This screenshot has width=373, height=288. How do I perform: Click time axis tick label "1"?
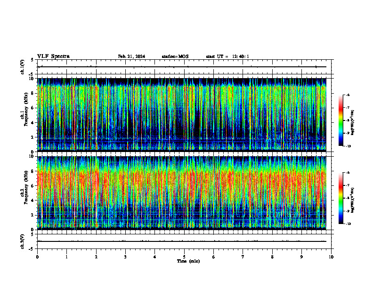[x=66, y=257]
